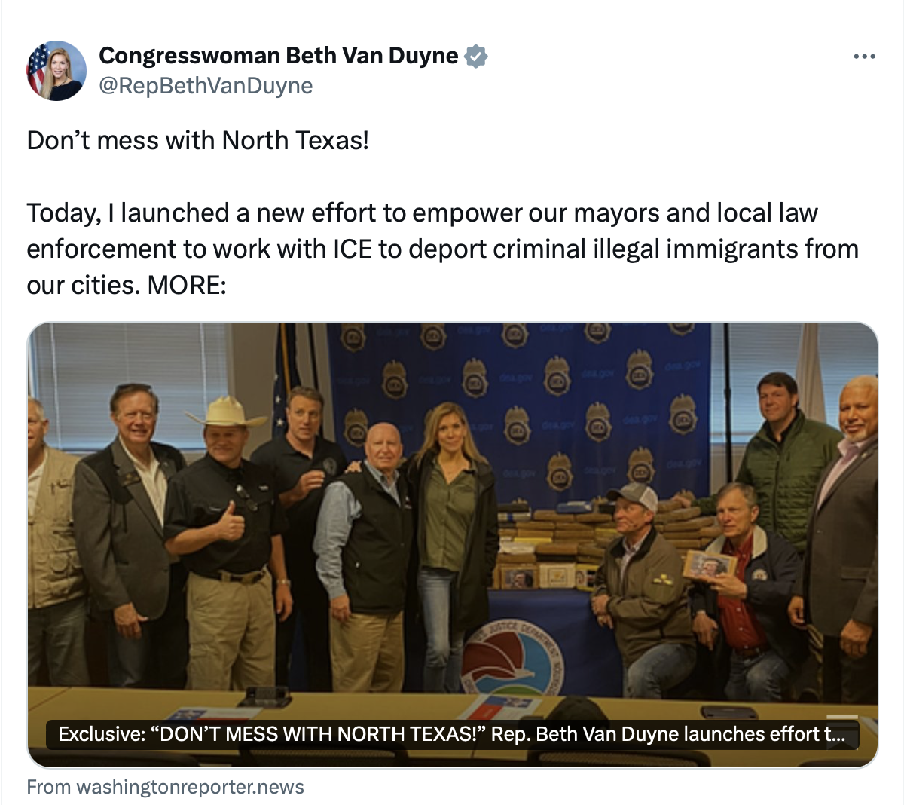Click the word MORE: in the tweet
The height and width of the screenshot is (805, 904).
[187, 285]
